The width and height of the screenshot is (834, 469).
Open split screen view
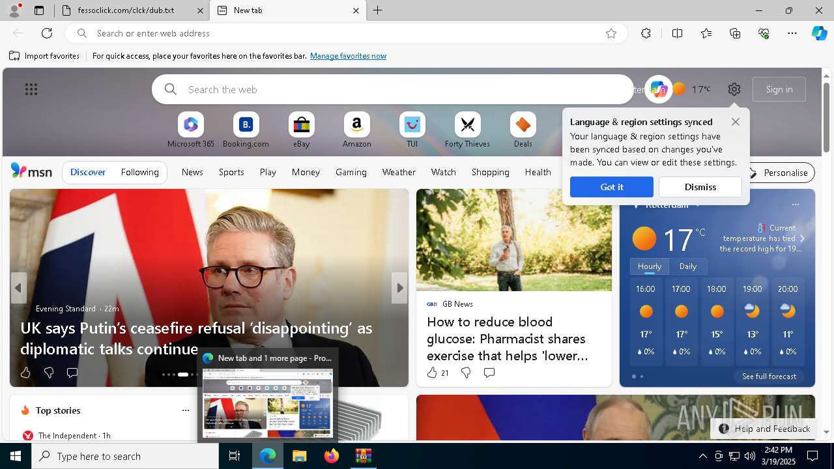[677, 33]
